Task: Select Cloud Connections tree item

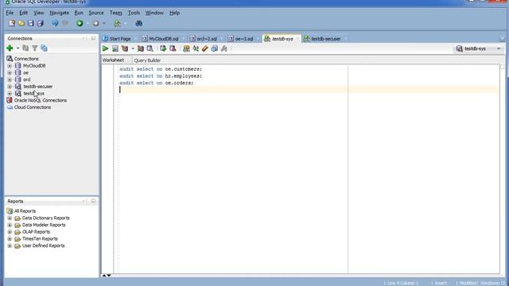Action: [x=33, y=107]
